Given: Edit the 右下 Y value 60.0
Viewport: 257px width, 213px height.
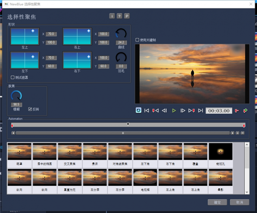Looking at the screenshot, I should click(104, 66).
